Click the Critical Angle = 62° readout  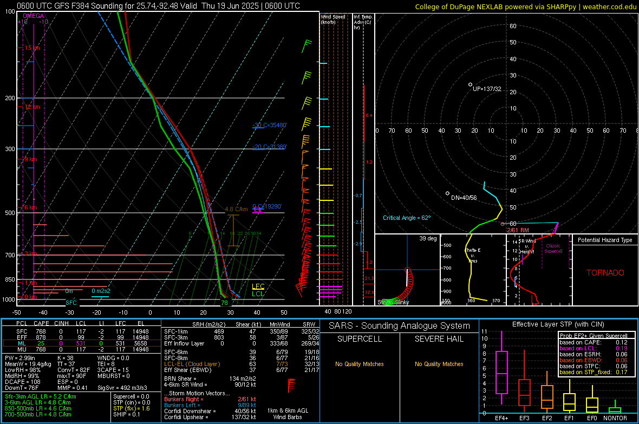click(x=407, y=218)
